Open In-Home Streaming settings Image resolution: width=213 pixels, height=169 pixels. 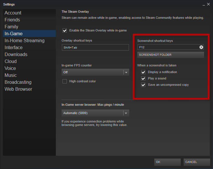click(x=29, y=41)
